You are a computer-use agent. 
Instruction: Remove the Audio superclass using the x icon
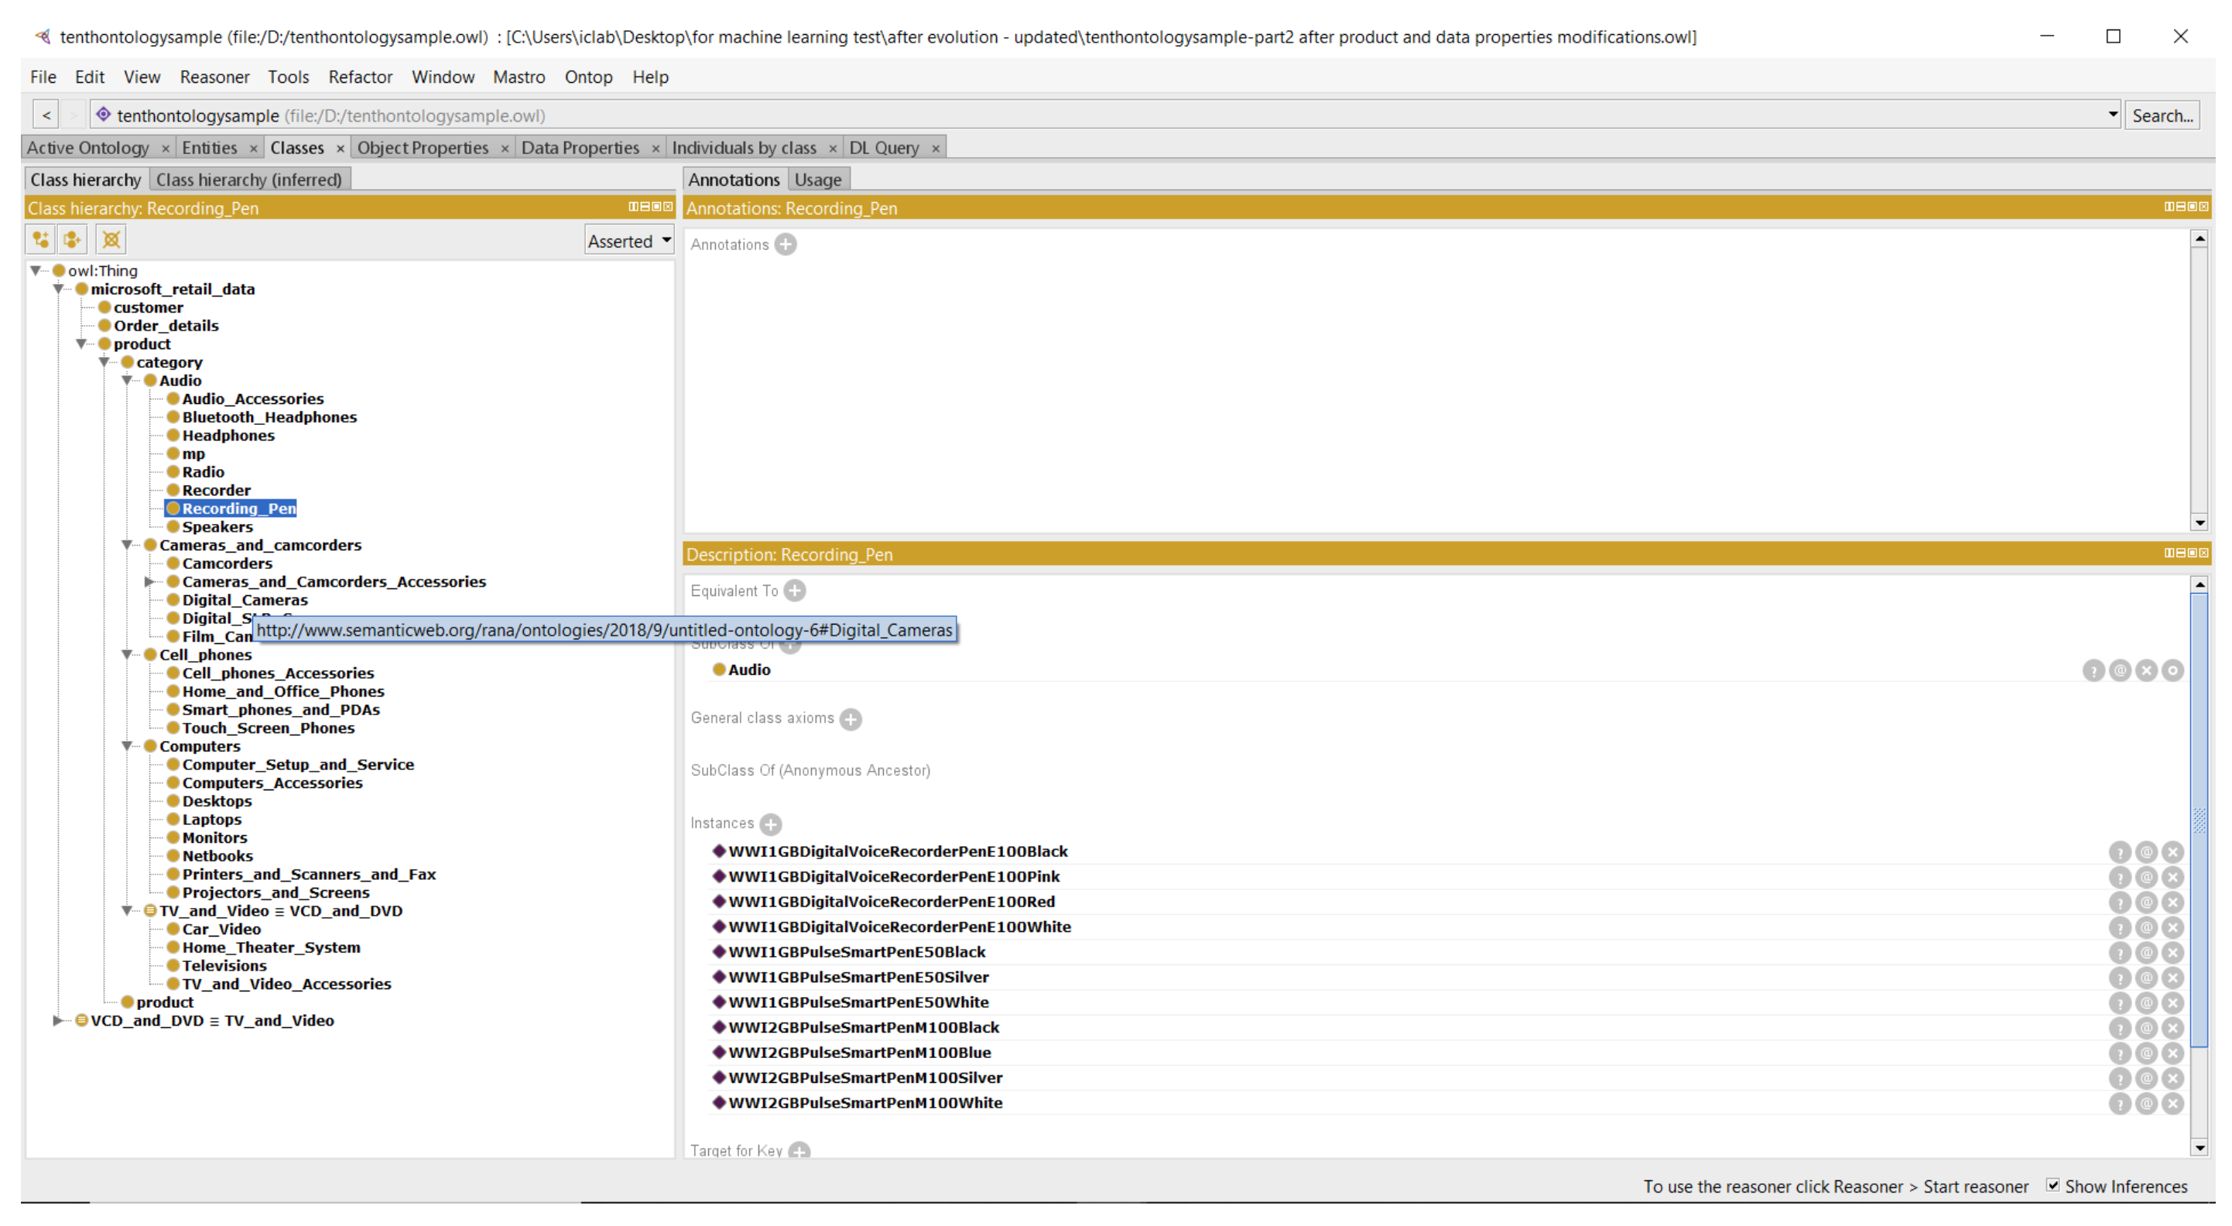point(2146,670)
